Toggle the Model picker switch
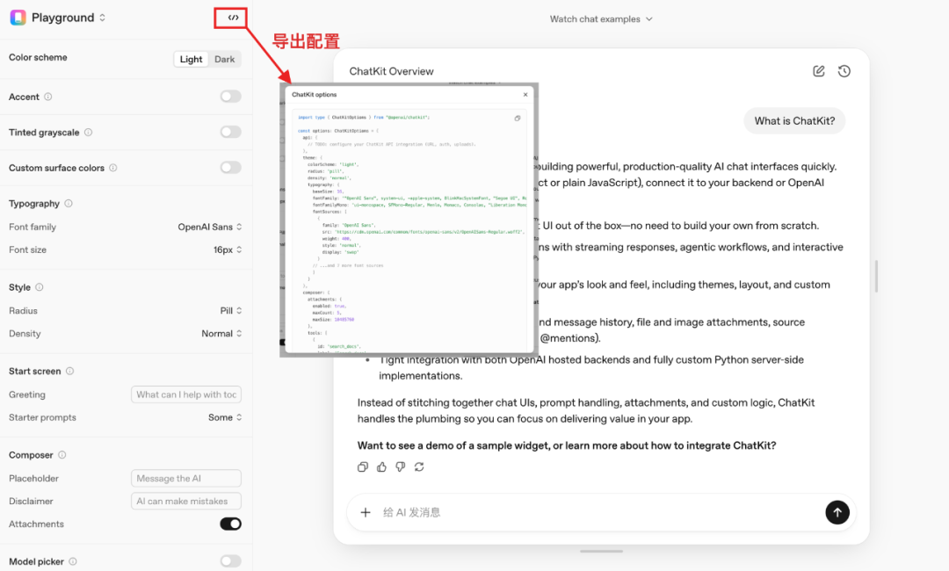The image size is (949, 571). [x=230, y=561]
